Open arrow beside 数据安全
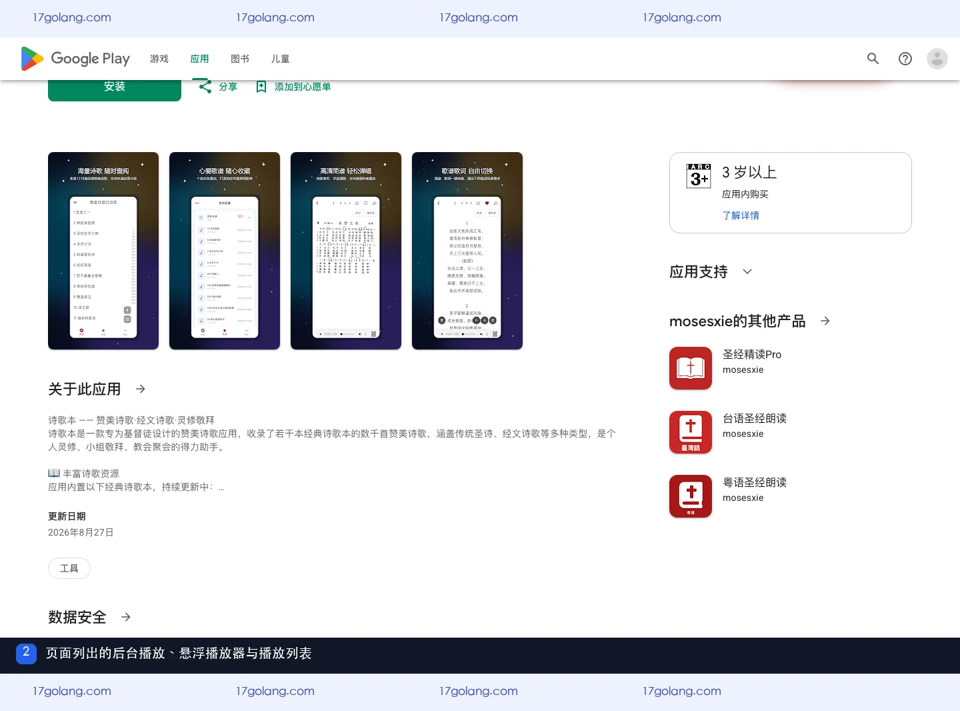 point(126,617)
